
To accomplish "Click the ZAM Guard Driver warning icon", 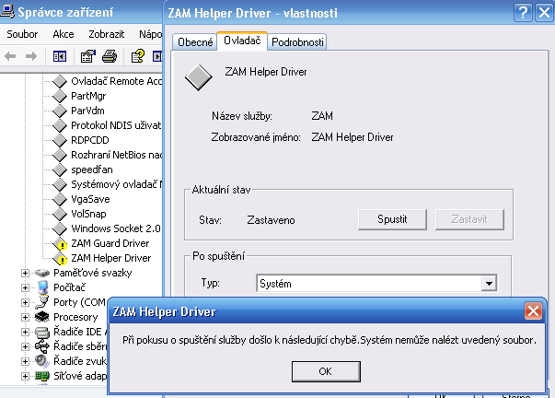I will coord(60,243).
